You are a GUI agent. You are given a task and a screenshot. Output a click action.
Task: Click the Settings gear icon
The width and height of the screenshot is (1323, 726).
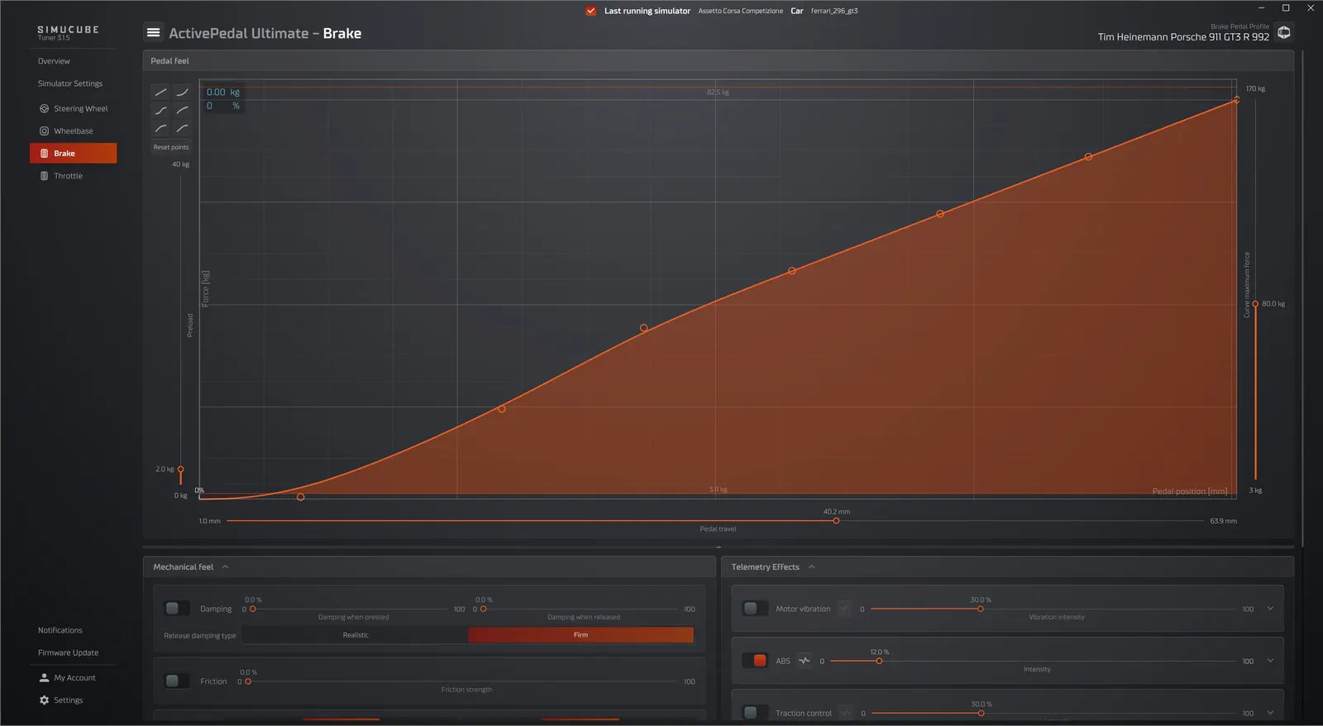click(44, 700)
